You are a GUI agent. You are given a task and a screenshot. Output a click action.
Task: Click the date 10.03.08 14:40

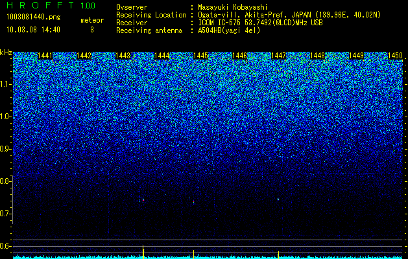click(x=33, y=30)
